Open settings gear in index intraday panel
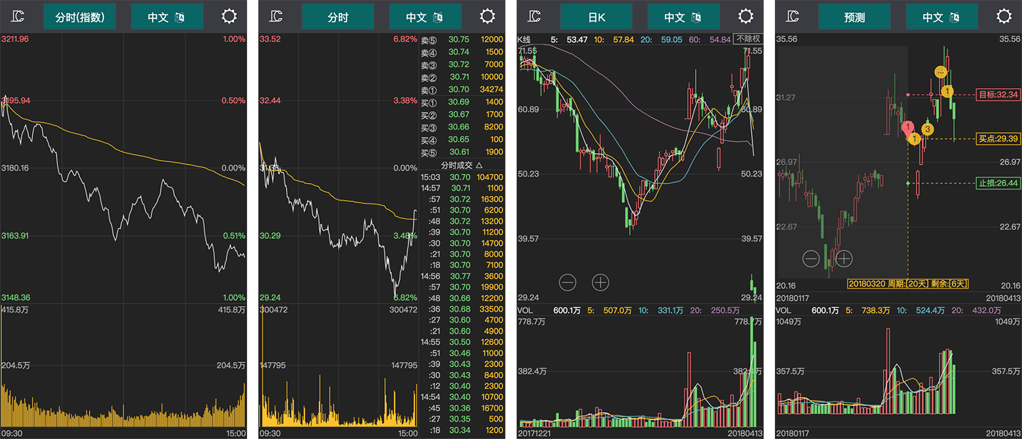The width and height of the screenshot is (1022, 439). (229, 16)
